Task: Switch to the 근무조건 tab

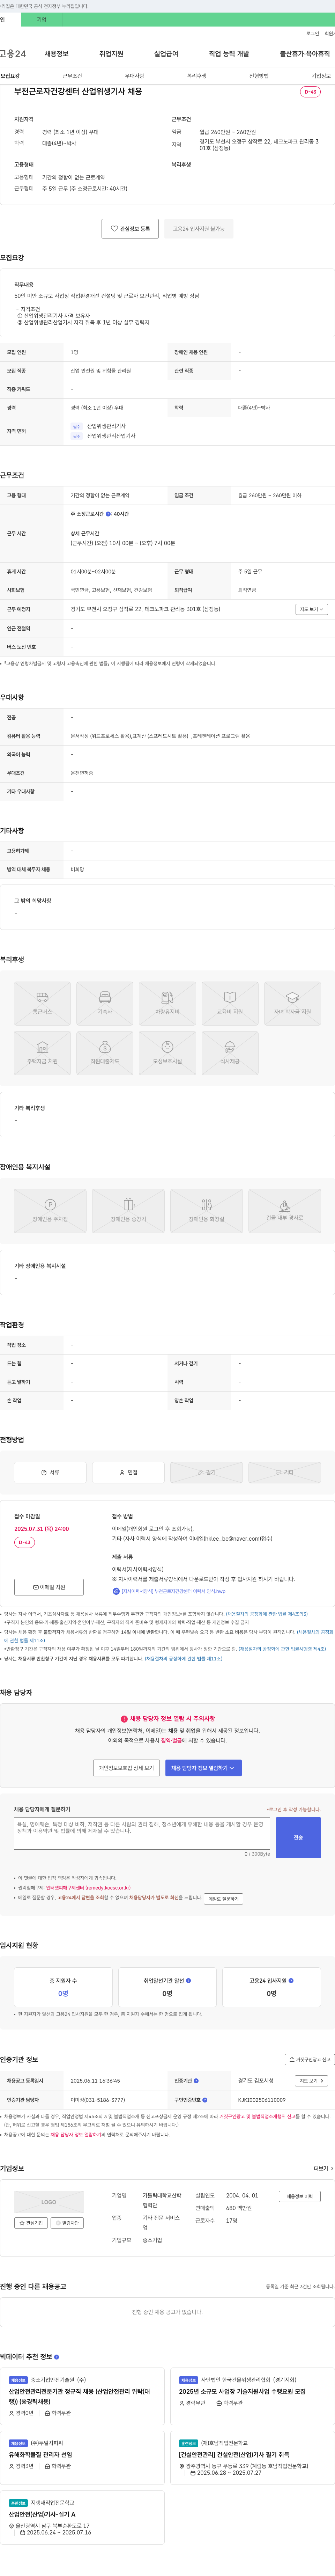Action: [x=72, y=76]
